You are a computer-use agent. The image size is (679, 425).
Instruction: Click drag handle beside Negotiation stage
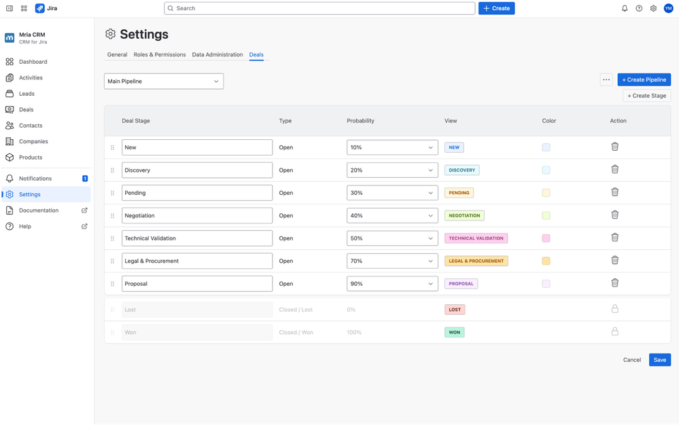[x=112, y=216]
